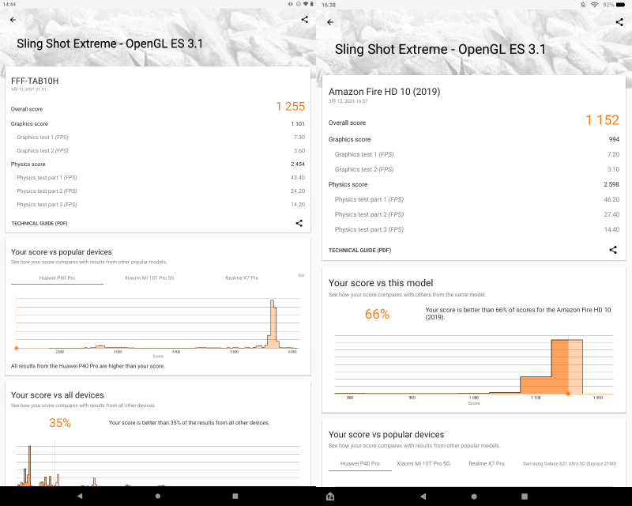This screenshot has width=632, height=506.
Task: Go back using arrow in FFF-TAB10H screen
Action: [13, 19]
